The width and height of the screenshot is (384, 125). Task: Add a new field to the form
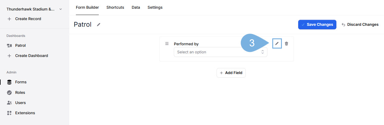click(231, 73)
